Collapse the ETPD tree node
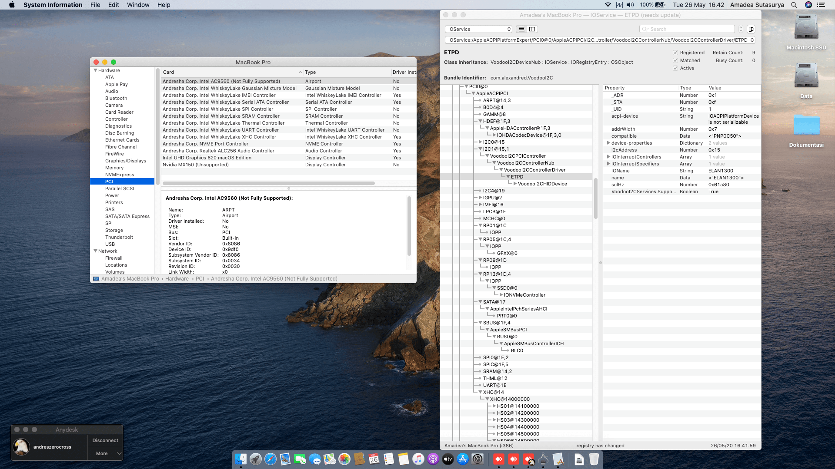Screen dimensions: 835x469 point(508,177)
